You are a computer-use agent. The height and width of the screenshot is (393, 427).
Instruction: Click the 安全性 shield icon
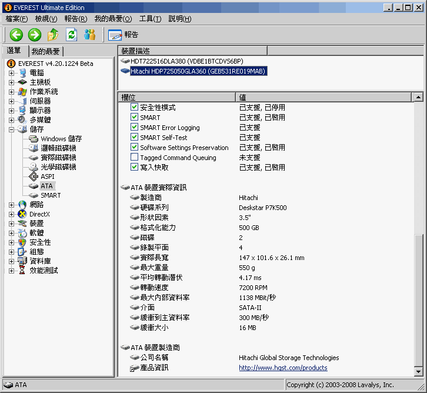pyautogui.click(x=22, y=242)
